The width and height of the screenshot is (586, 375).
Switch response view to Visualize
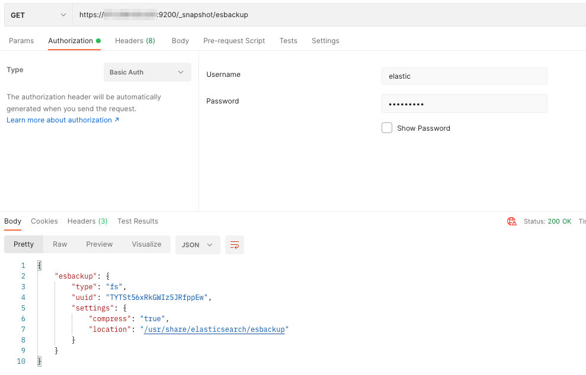(x=146, y=244)
